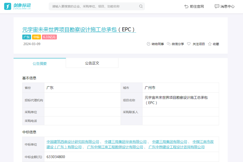Click the 剑鱼标讯 logo icon
This screenshot has width=243, height=162.
8,6
